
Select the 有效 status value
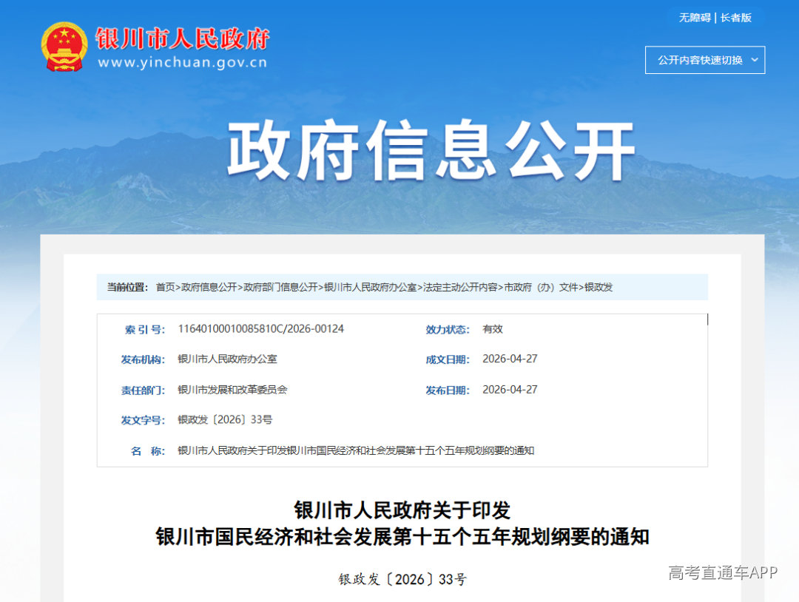(x=493, y=329)
